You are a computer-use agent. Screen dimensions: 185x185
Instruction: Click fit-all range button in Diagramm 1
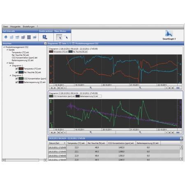tap(53, 88)
